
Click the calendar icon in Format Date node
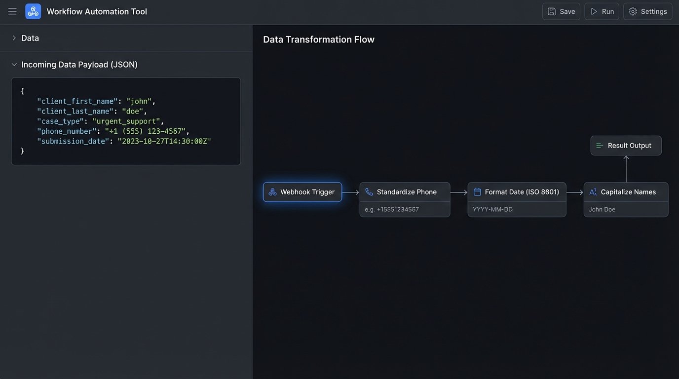(x=477, y=192)
